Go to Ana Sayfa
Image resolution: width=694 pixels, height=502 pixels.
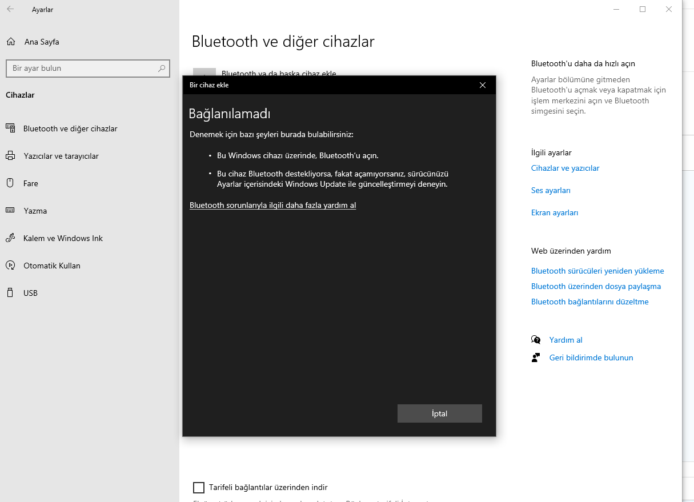(x=42, y=42)
